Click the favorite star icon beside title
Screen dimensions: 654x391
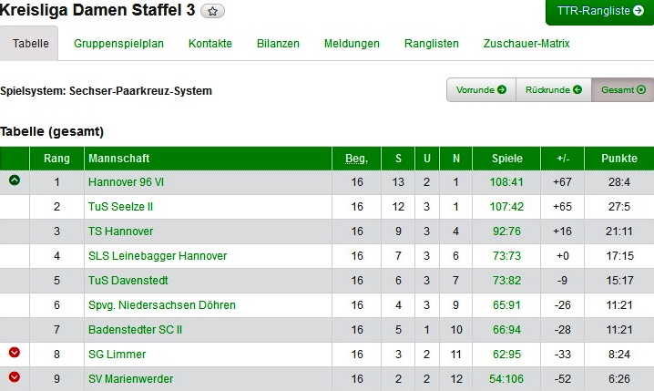(x=212, y=12)
